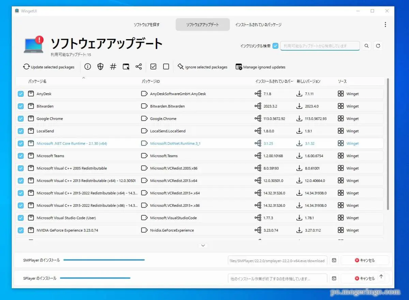Uncheck the AnyDesk package checkbox
Screen dimensions: 409x300
(x=21, y=94)
